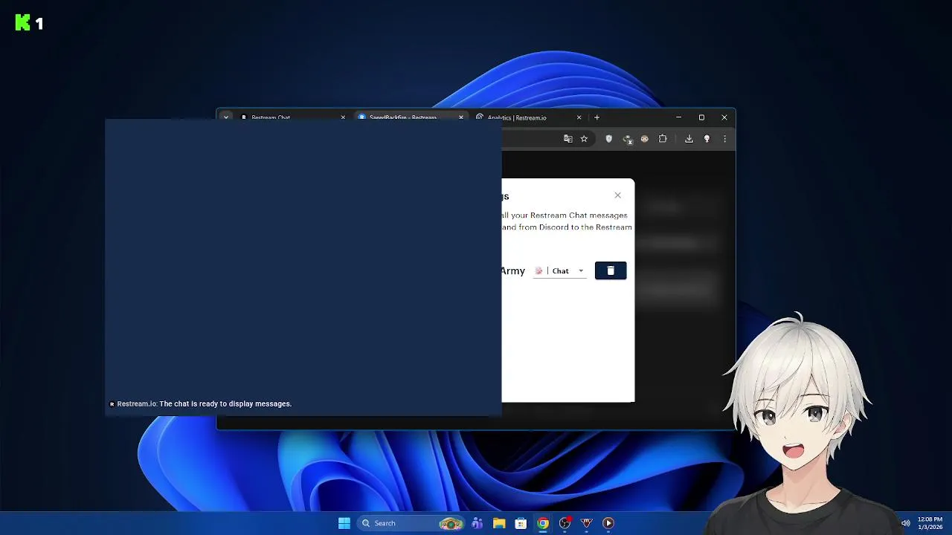The height and width of the screenshot is (535, 952).
Task: Open the Windows Start menu
Action: (x=344, y=523)
